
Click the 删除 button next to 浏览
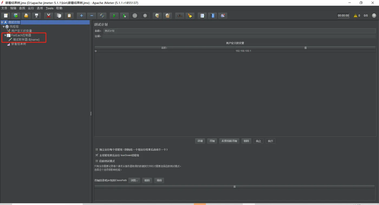tap(147, 180)
